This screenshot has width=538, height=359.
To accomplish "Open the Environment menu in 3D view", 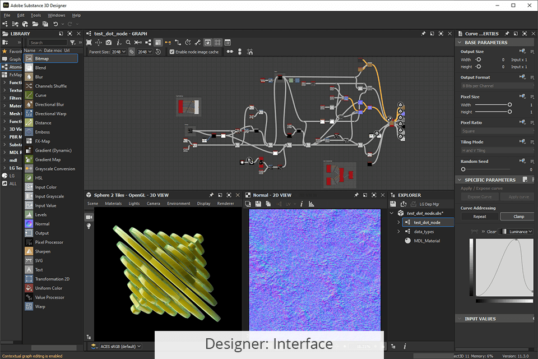I will click(178, 204).
